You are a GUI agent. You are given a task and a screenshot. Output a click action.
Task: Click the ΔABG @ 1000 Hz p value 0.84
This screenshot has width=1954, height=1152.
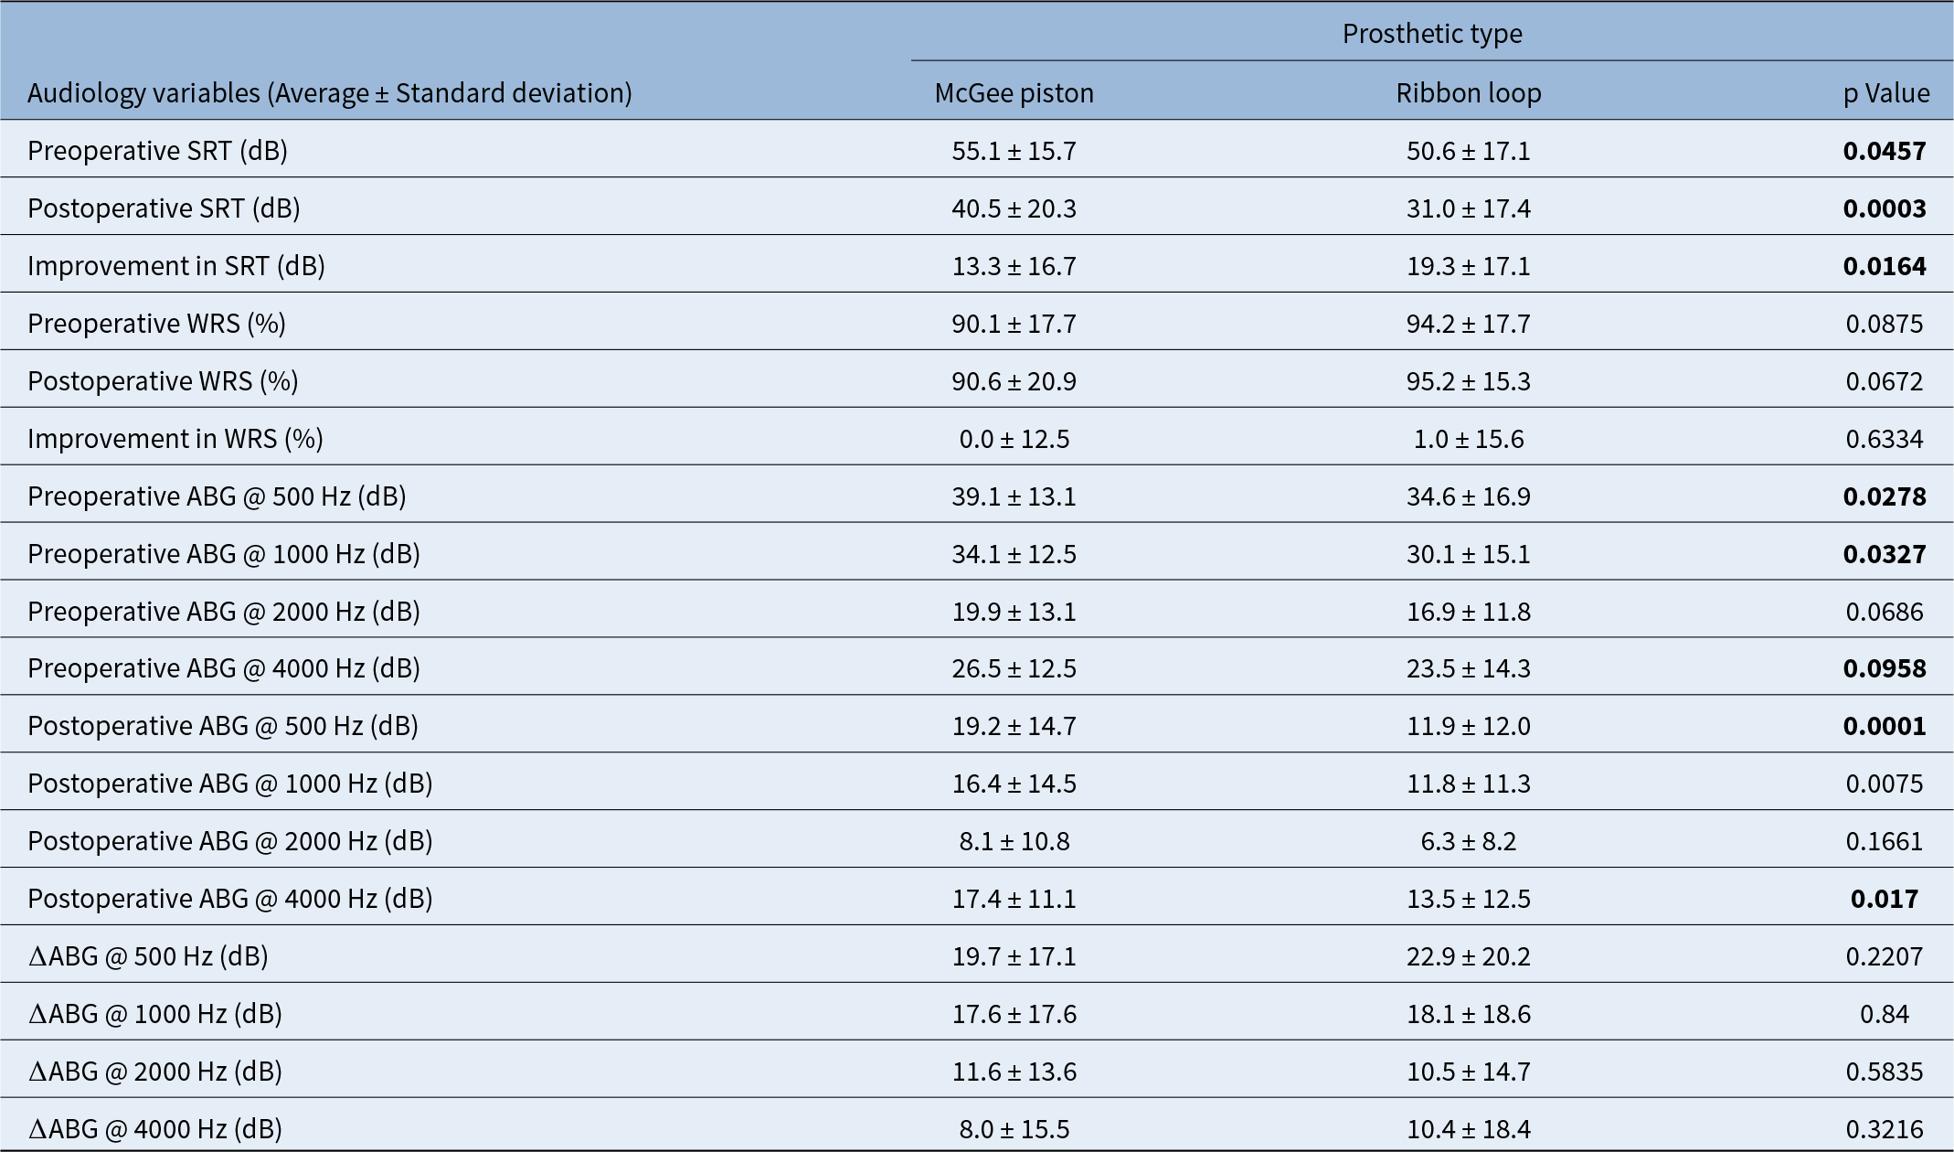pos(1884,1014)
